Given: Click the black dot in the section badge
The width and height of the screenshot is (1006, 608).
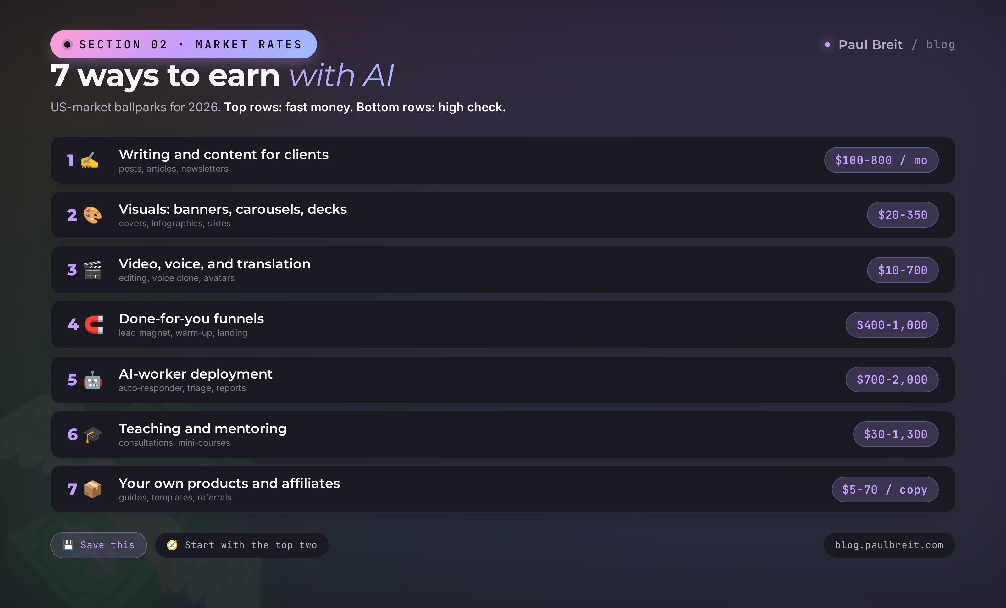Looking at the screenshot, I should 67,44.
